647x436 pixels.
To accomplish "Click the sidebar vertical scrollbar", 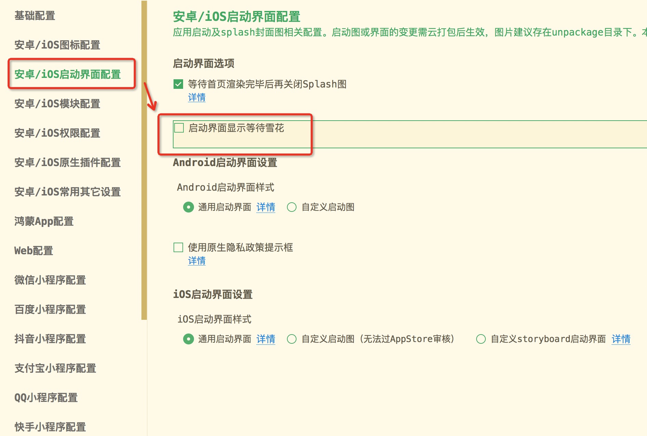I will tap(144, 161).
